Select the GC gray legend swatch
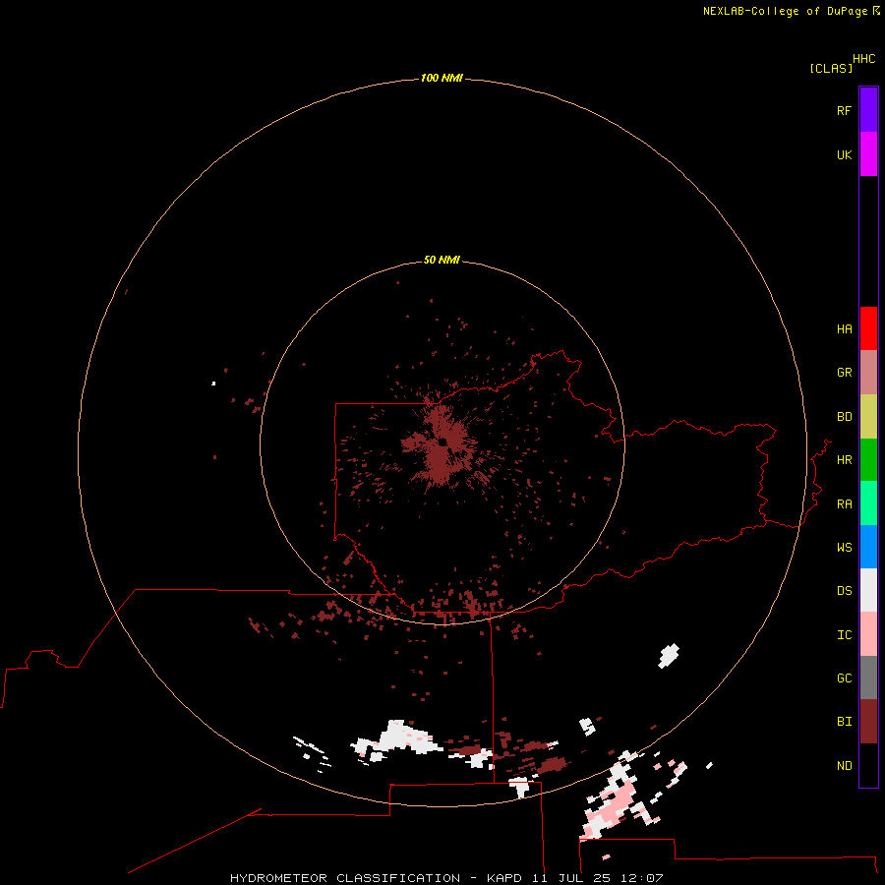The image size is (885, 885). (868, 678)
